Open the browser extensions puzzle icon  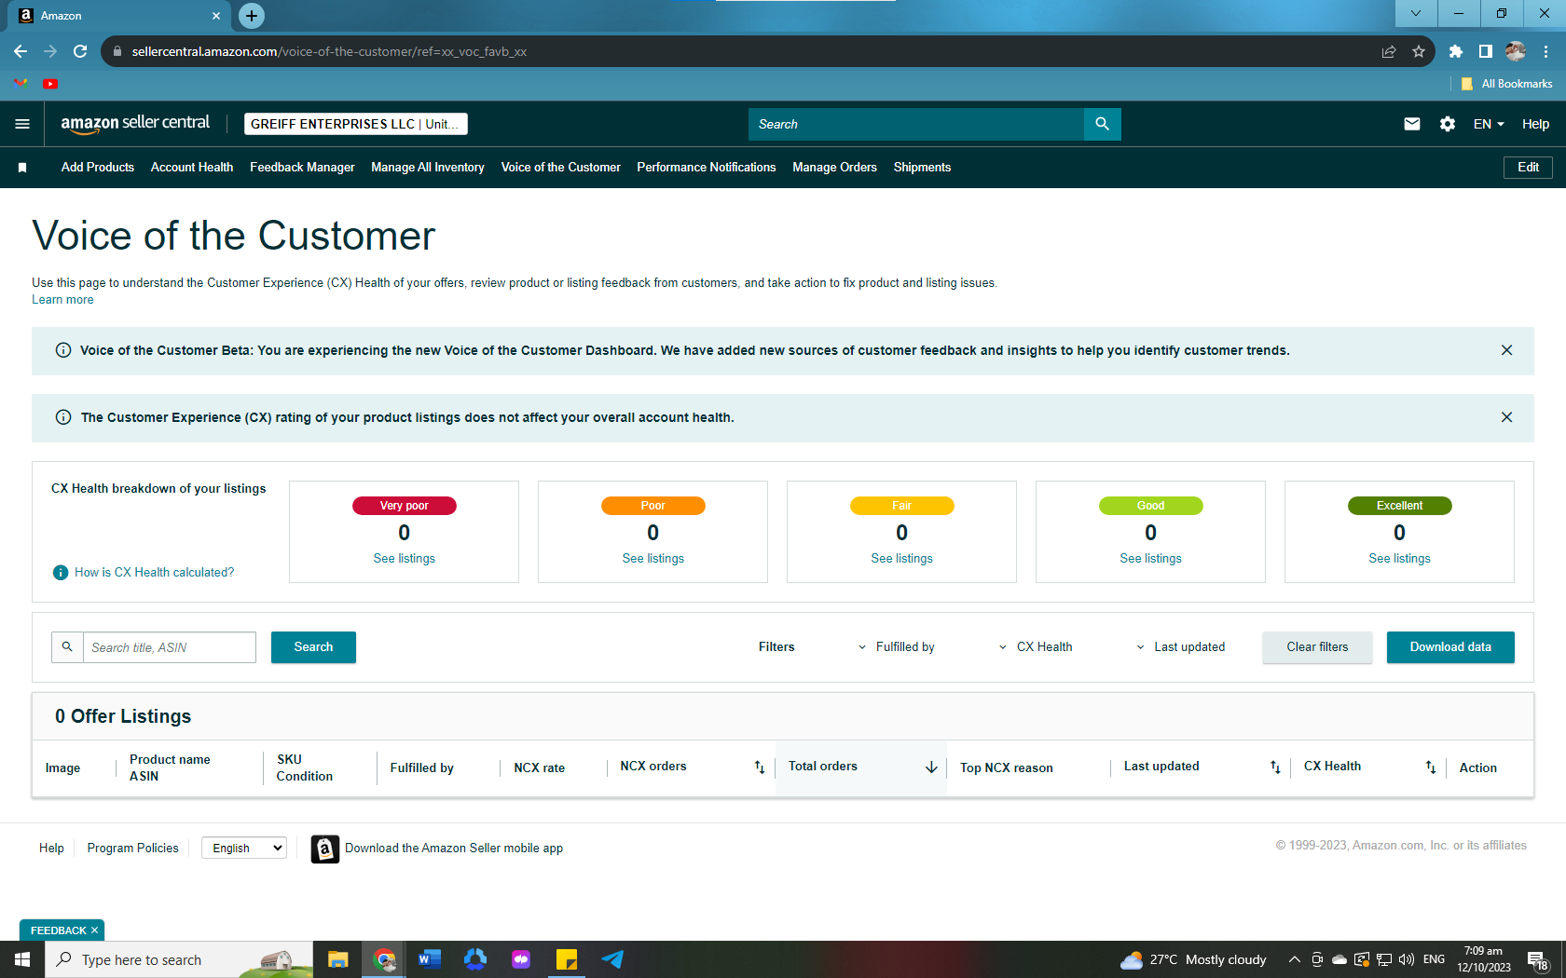(1456, 51)
